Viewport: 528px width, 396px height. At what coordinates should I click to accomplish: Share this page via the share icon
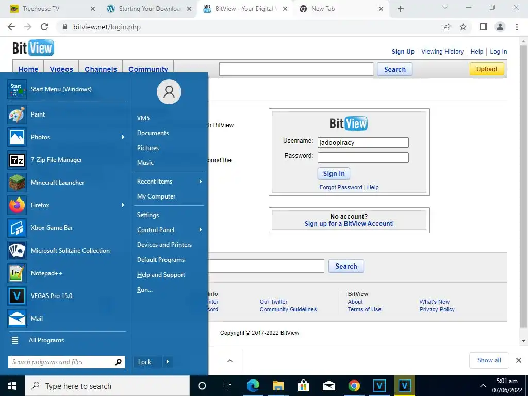tap(447, 27)
